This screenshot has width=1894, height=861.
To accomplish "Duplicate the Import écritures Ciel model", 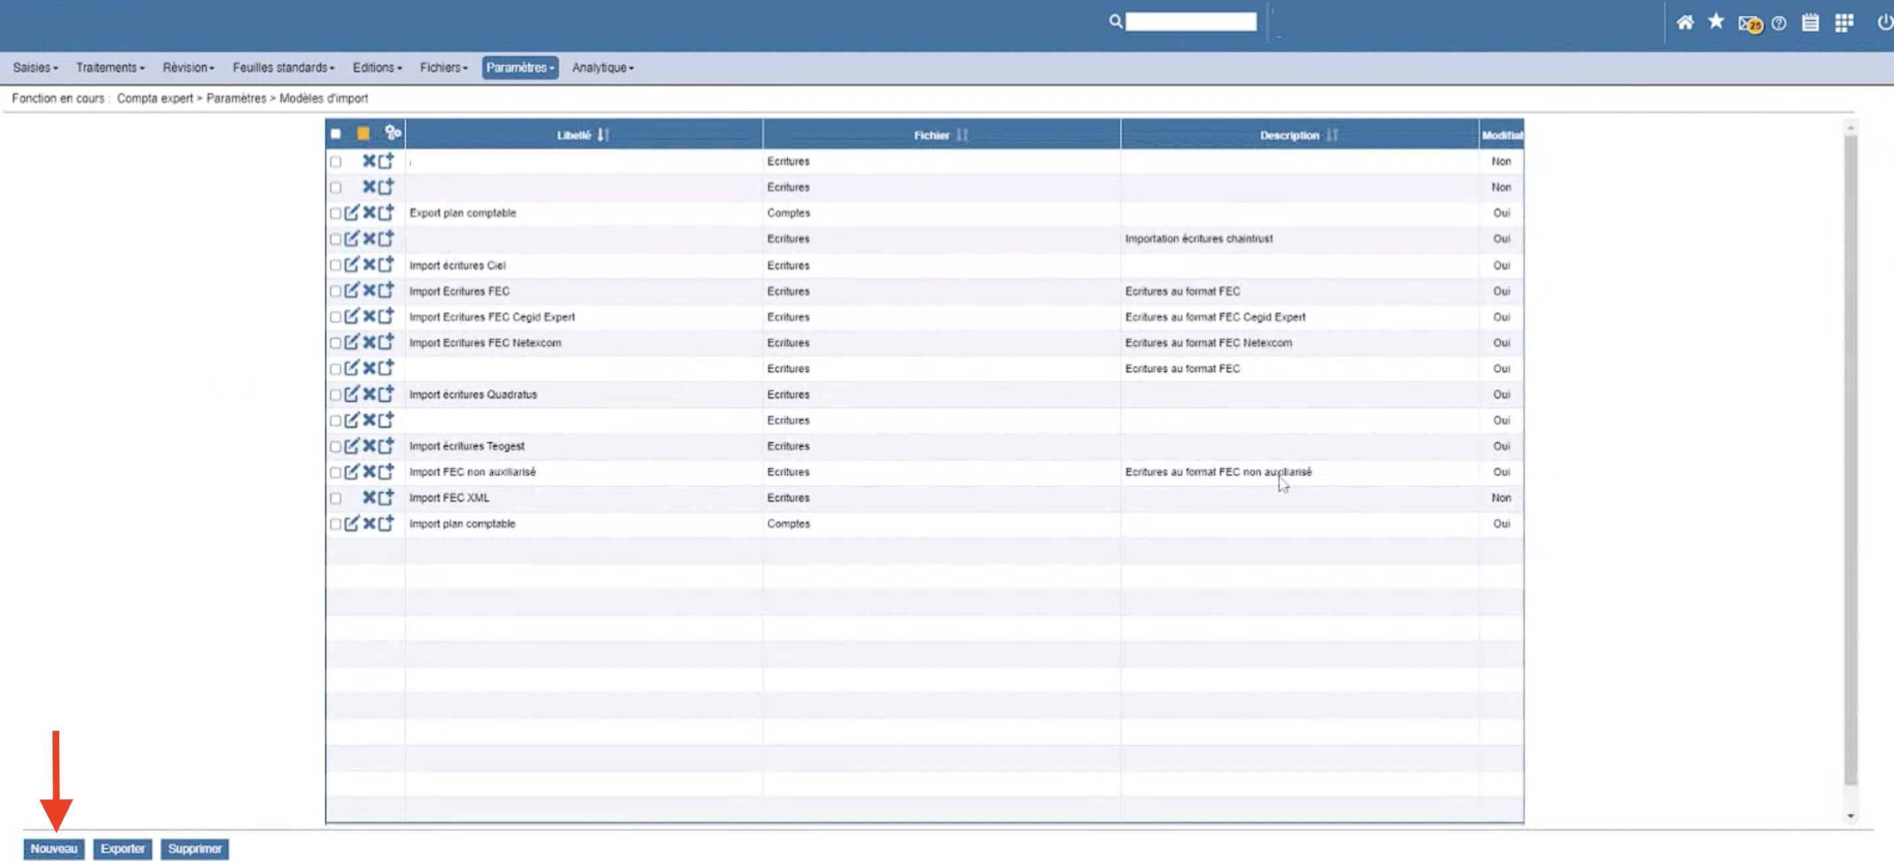I will [x=386, y=264].
